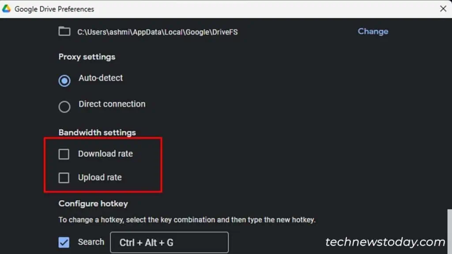Screen dimensions: 452x254
Task: Select Direct connection for proxy
Action: point(64,107)
